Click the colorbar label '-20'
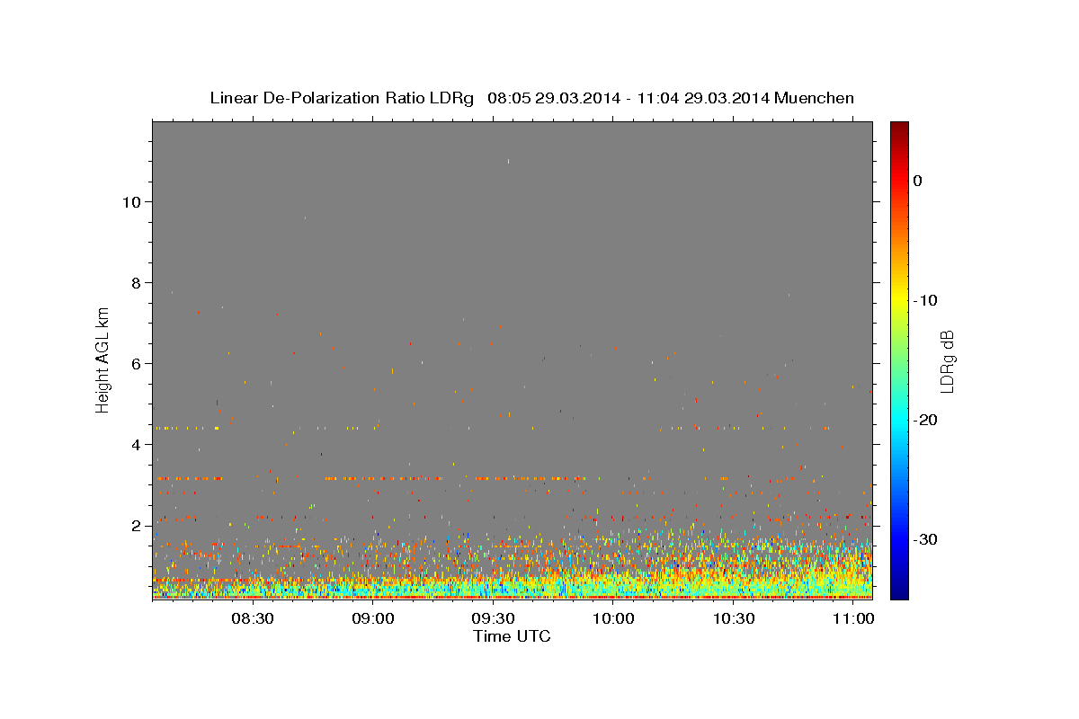Image resolution: width=1079 pixels, height=719 pixels. tap(926, 420)
